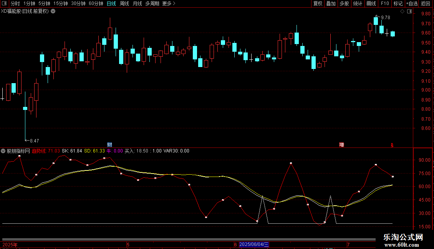This screenshot has height=249, width=434.
Task: Open the 画线 drawing tools
Action: point(371,3)
